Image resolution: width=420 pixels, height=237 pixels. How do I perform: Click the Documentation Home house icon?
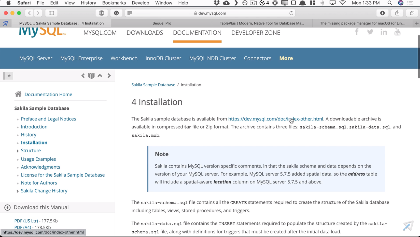(x=18, y=94)
